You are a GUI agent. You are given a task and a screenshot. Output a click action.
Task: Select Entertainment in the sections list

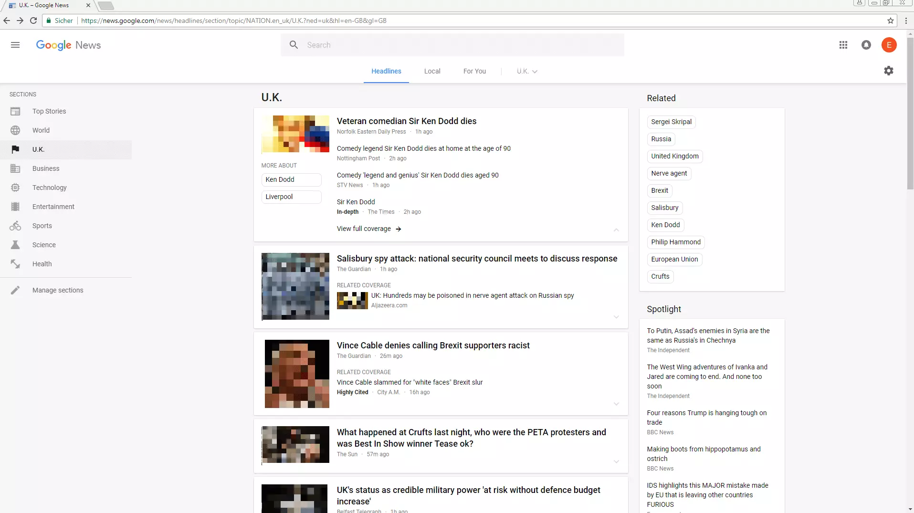point(66,207)
